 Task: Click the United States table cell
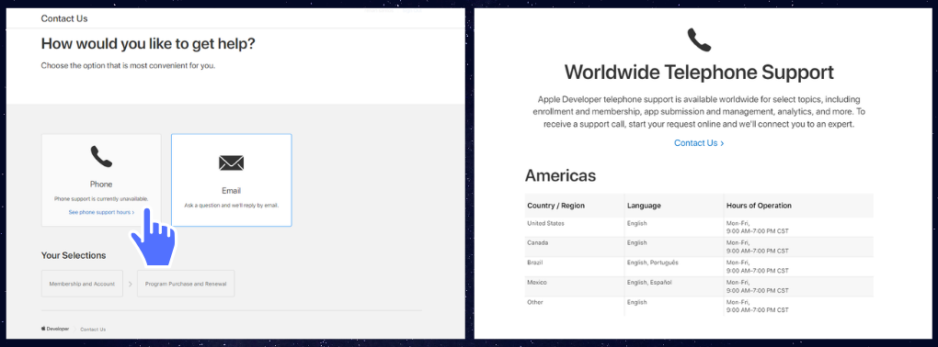click(574, 227)
